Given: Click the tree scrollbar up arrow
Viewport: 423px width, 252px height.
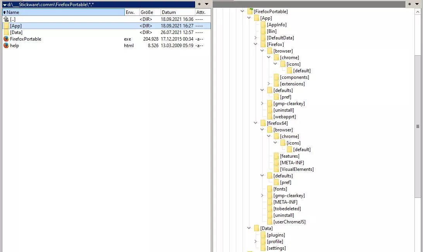Looking at the screenshot, I should 417,12.
